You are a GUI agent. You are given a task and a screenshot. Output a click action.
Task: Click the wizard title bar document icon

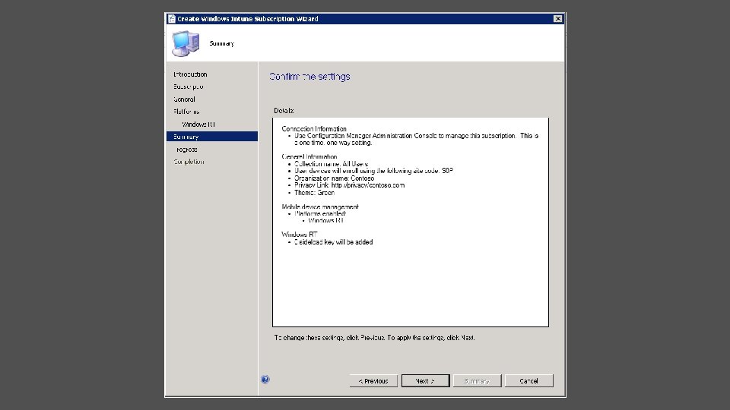click(171, 18)
